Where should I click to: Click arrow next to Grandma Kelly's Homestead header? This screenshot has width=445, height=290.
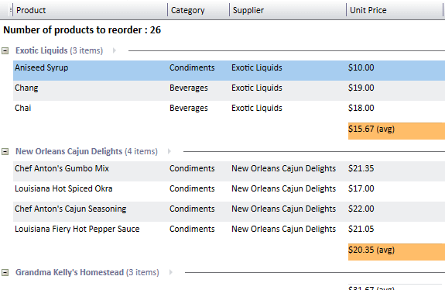[170, 272]
